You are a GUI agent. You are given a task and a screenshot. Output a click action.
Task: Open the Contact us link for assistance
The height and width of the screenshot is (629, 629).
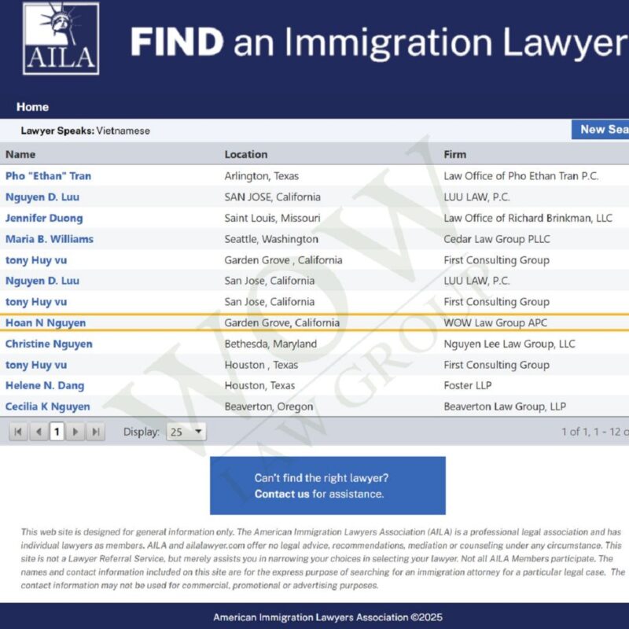click(281, 495)
